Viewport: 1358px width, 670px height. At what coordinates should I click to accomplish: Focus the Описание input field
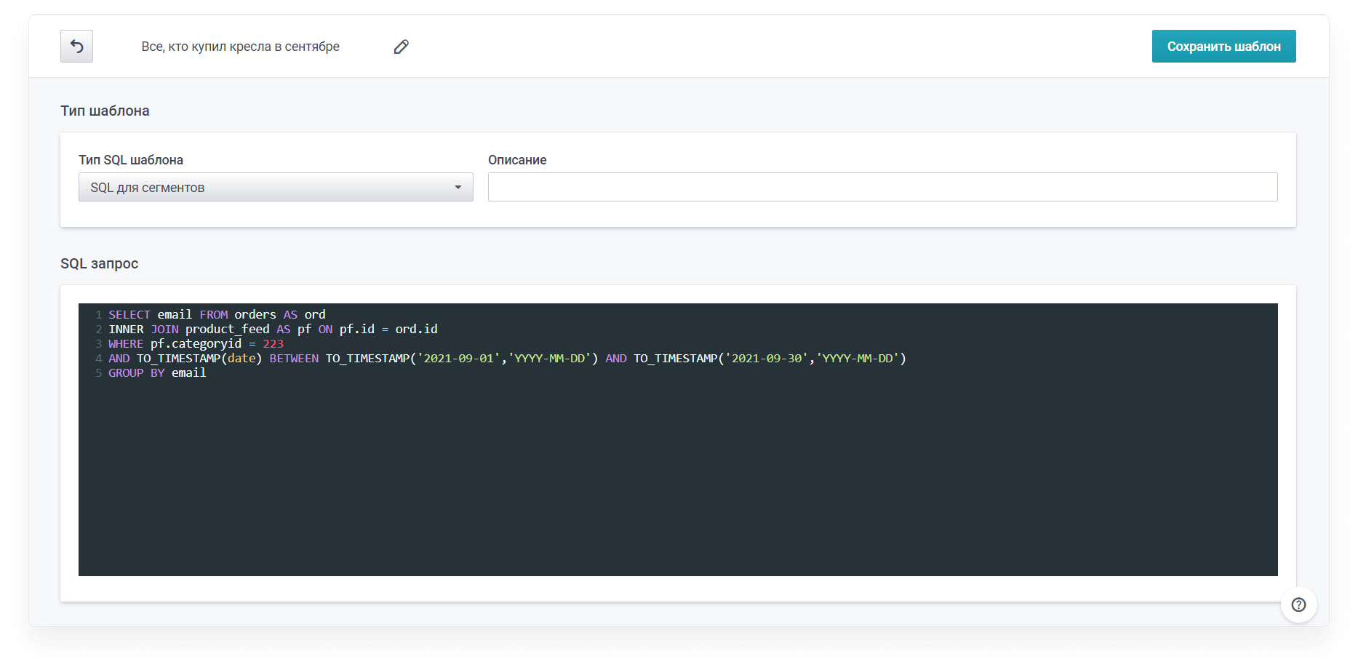(882, 187)
